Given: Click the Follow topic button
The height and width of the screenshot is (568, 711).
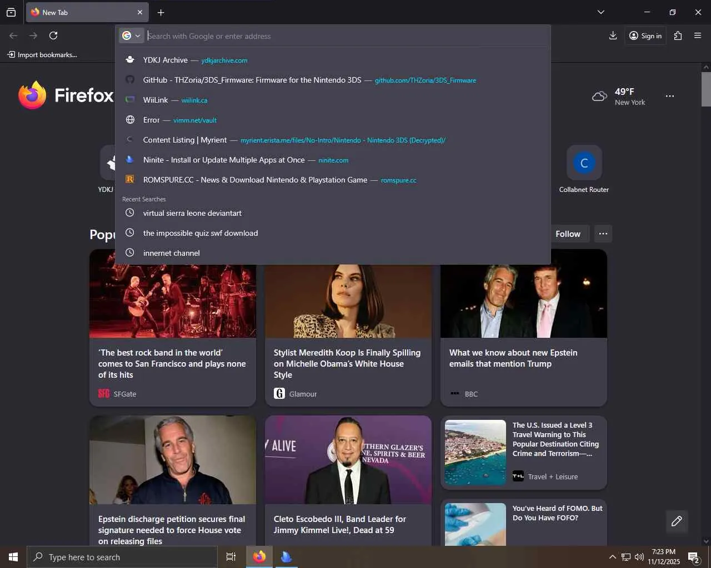Looking at the screenshot, I should 568,234.
